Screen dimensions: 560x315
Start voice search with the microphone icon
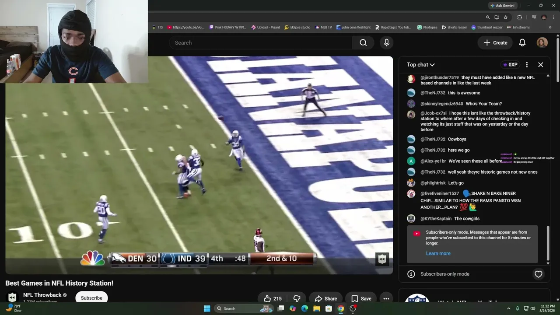click(386, 42)
